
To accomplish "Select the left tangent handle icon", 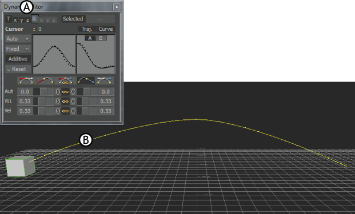I will point(45,80).
